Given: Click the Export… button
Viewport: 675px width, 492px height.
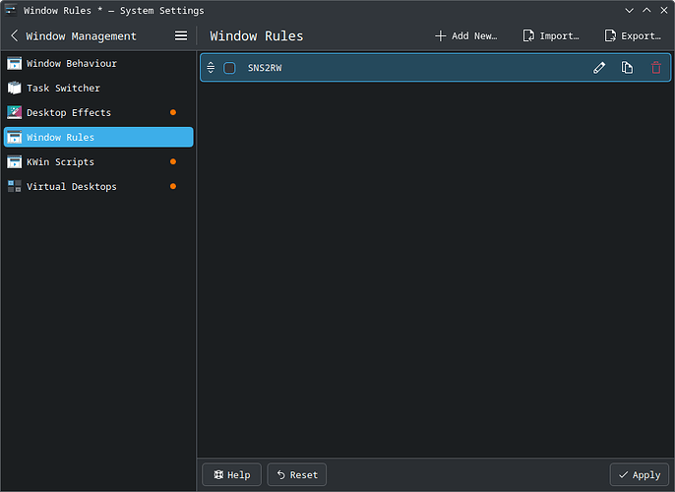Looking at the screenshot, I should [x=633, y=35].
